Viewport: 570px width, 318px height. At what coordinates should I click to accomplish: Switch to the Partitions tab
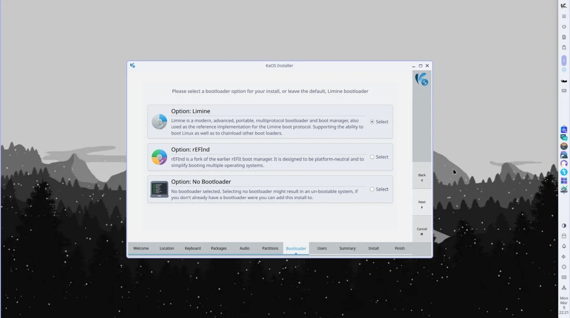270,248
